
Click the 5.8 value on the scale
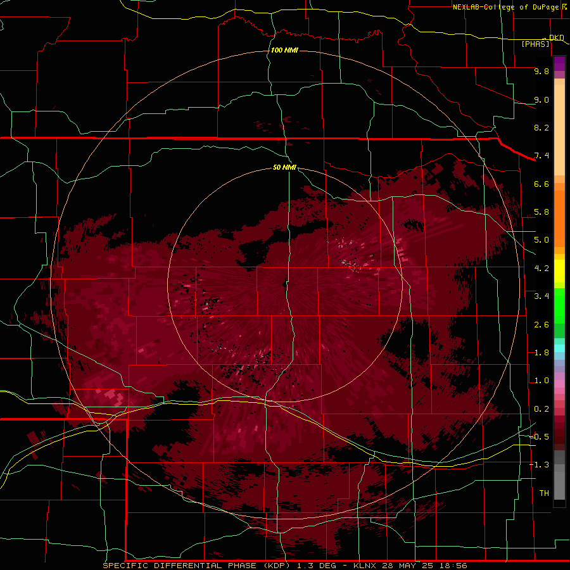(x=541, y=212)
